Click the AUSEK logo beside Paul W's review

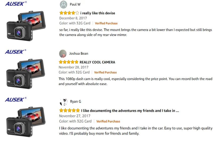click(x=15, y=4)
